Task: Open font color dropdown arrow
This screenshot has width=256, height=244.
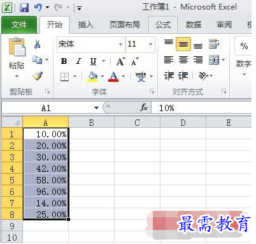Action: (123, 77)
